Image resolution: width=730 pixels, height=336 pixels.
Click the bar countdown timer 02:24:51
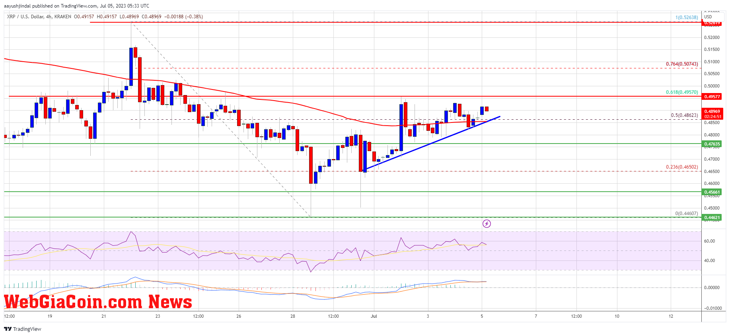(712, 117)
